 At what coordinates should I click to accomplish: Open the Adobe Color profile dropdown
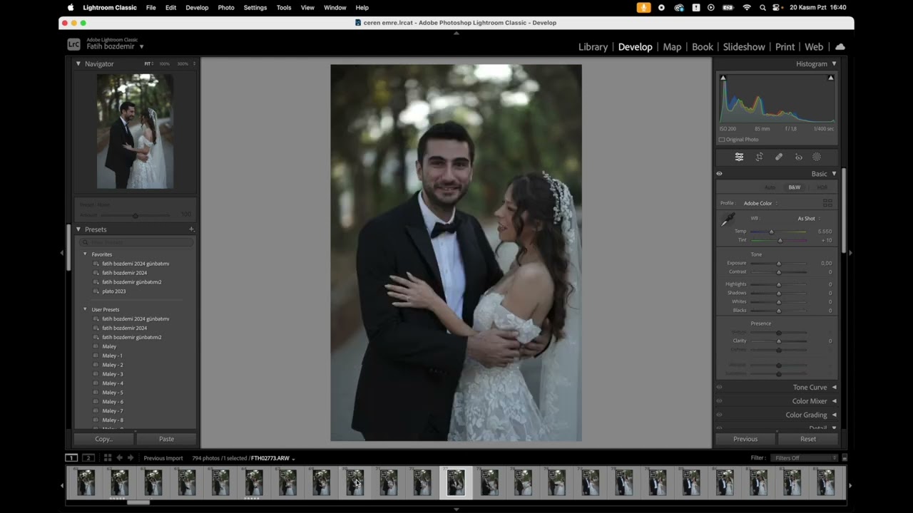pos(760,203)
